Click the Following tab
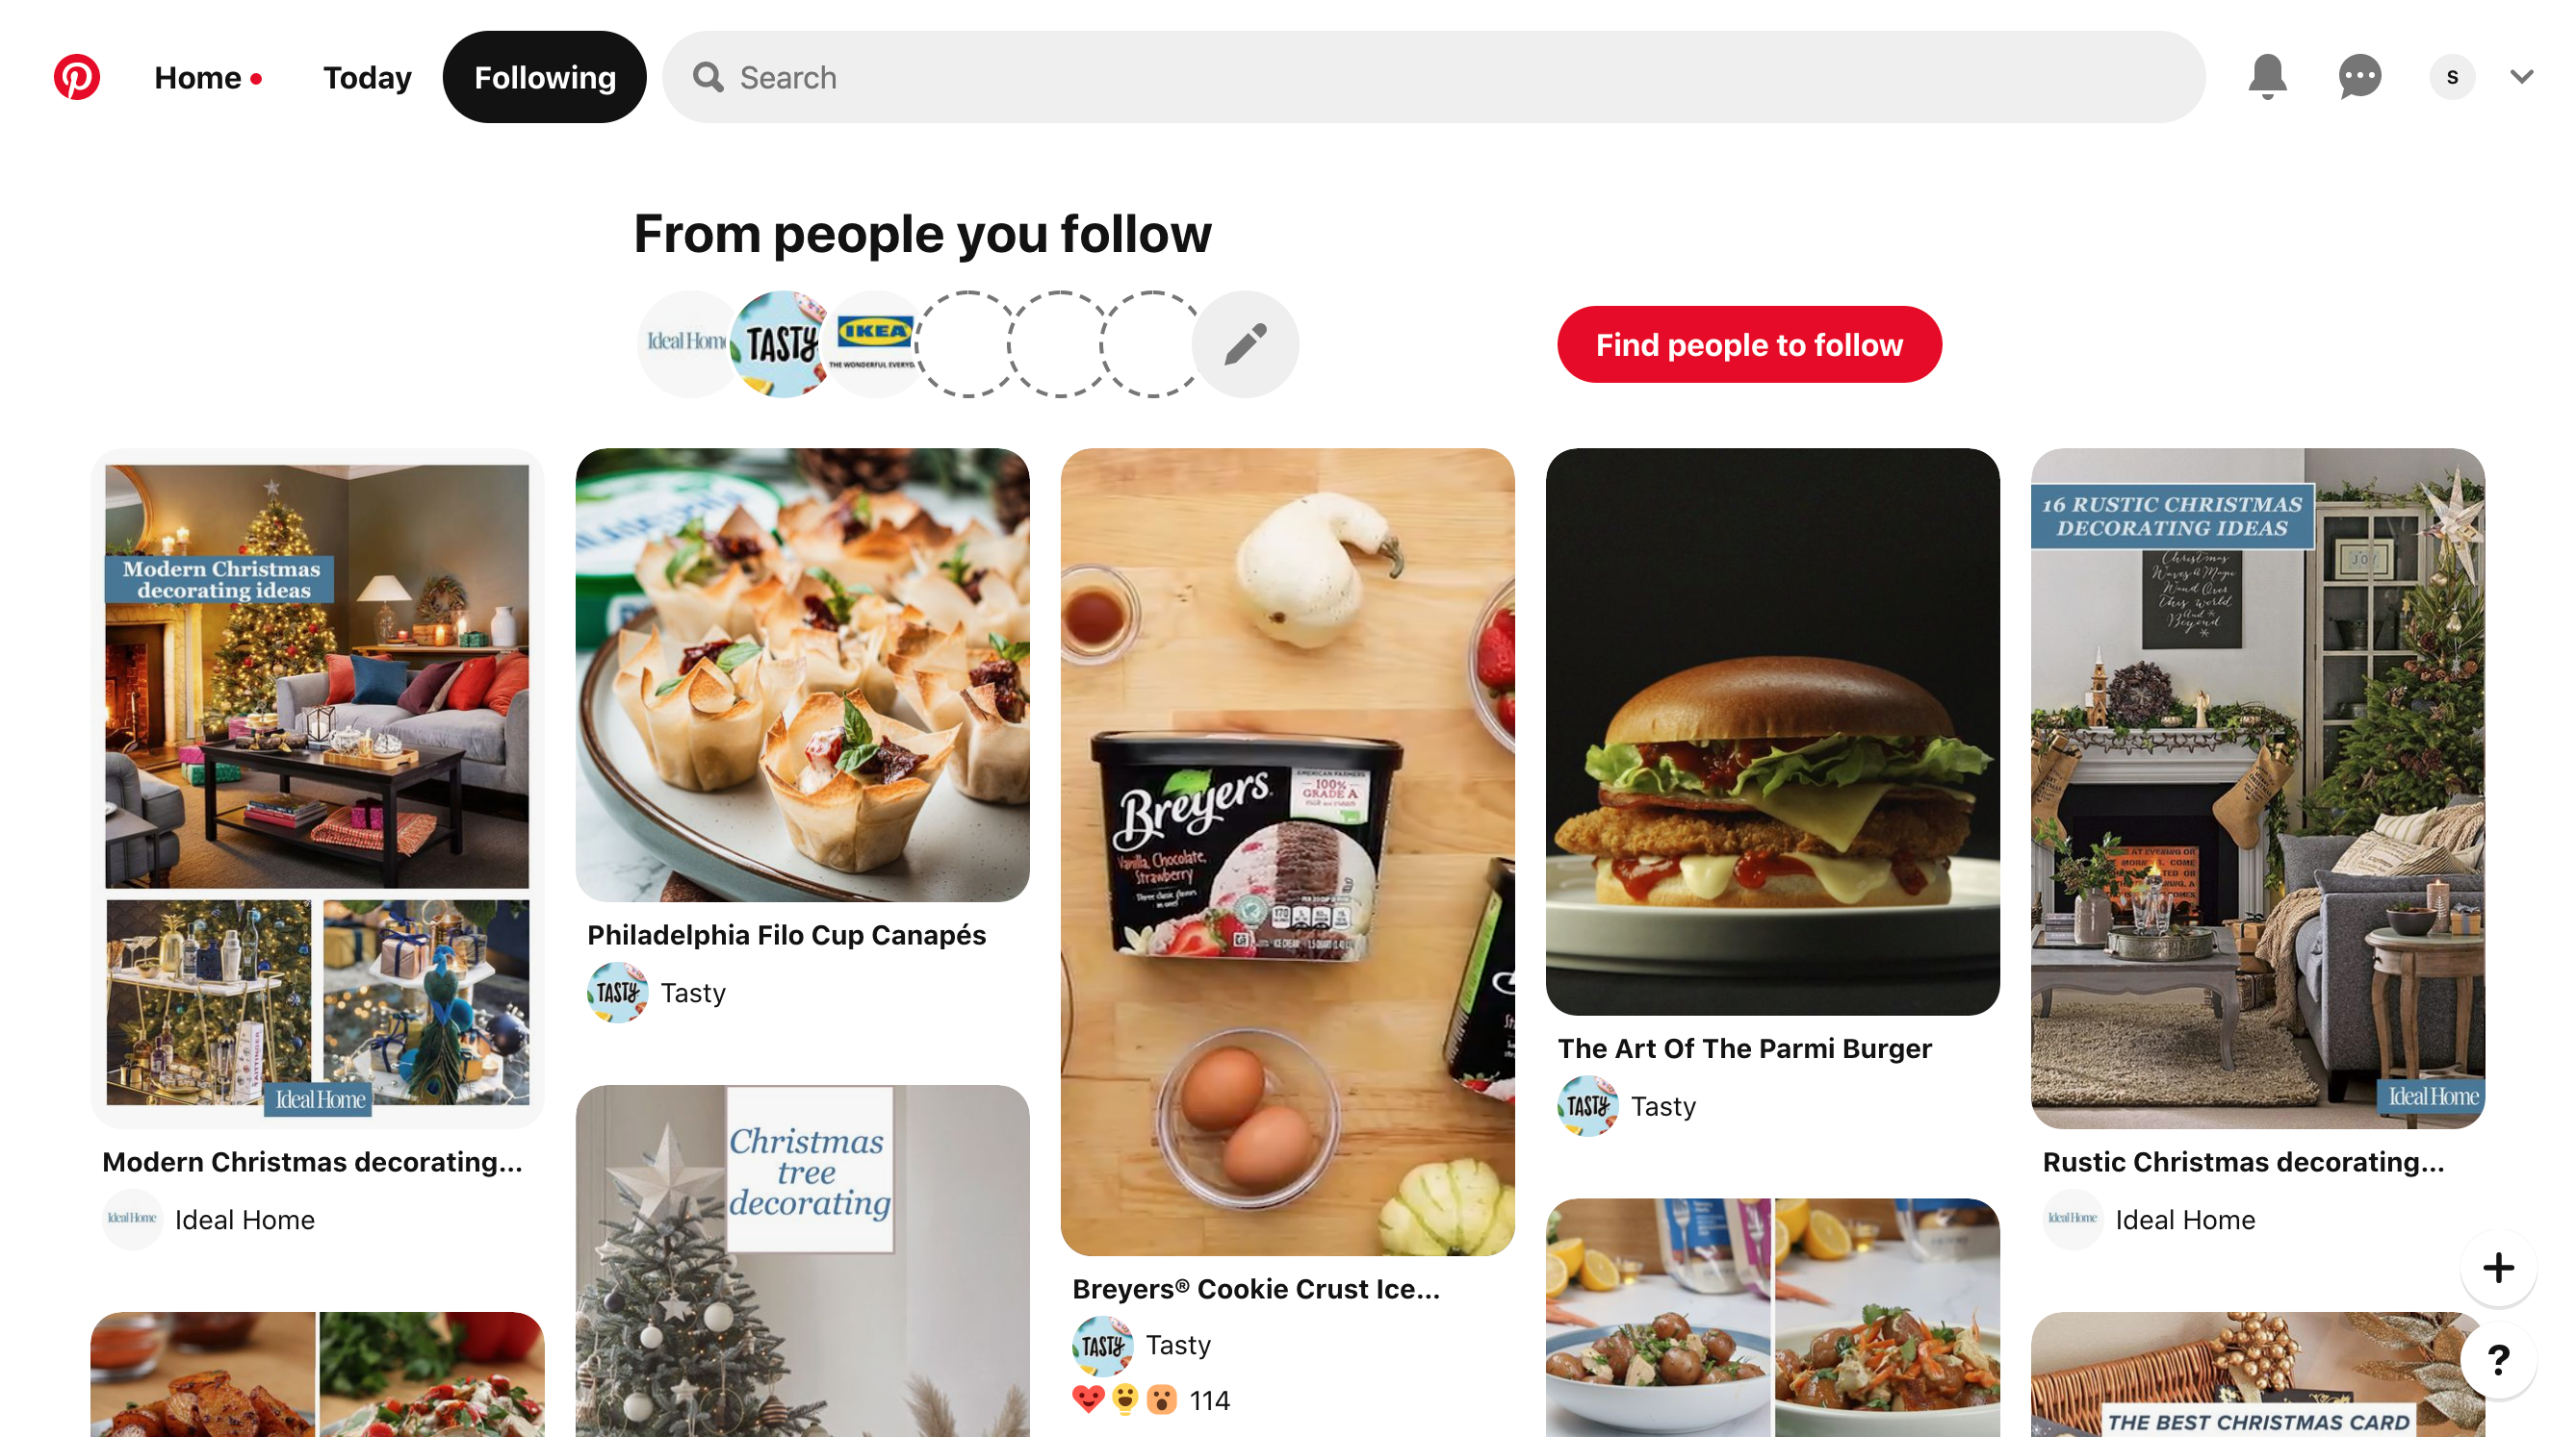This screenshot has height=1437, width=2576. coord(545,76)
